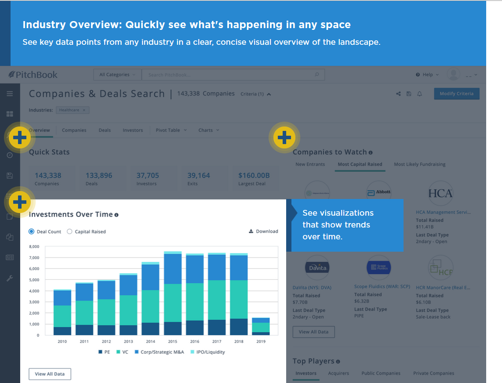
Task: Select the Public Companies tab
Action: [x=381, y=373]
